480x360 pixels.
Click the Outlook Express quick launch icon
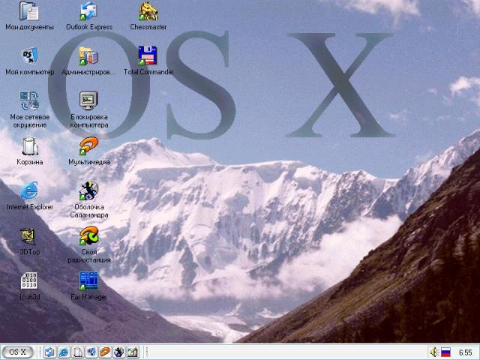49,352
